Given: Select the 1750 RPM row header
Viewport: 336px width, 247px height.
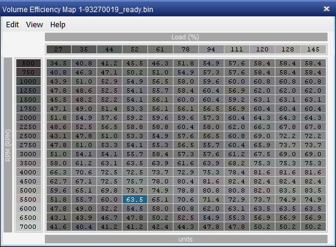Looking at the screenshot, I should pyautogui.click(x=29, y=108).
